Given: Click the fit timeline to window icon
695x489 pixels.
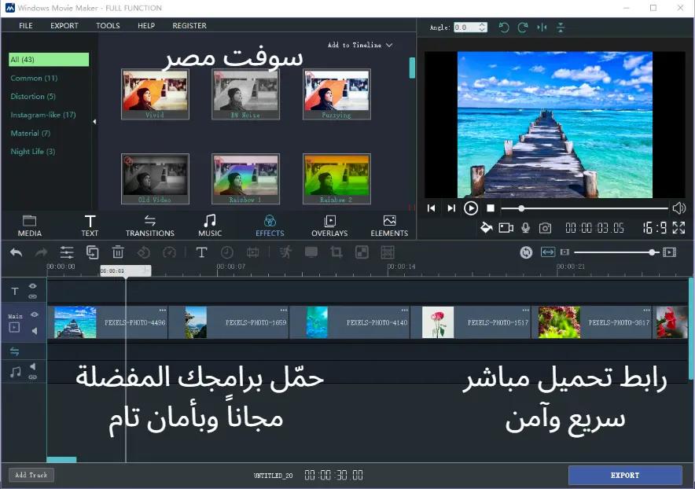Looking at the screenshot, I should (548, 252).
